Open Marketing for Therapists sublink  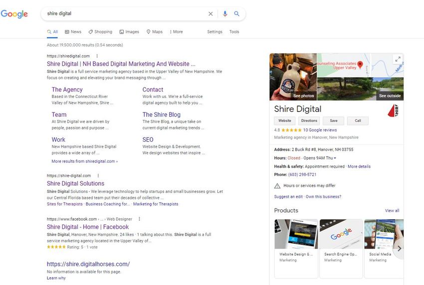coord(156,204)
